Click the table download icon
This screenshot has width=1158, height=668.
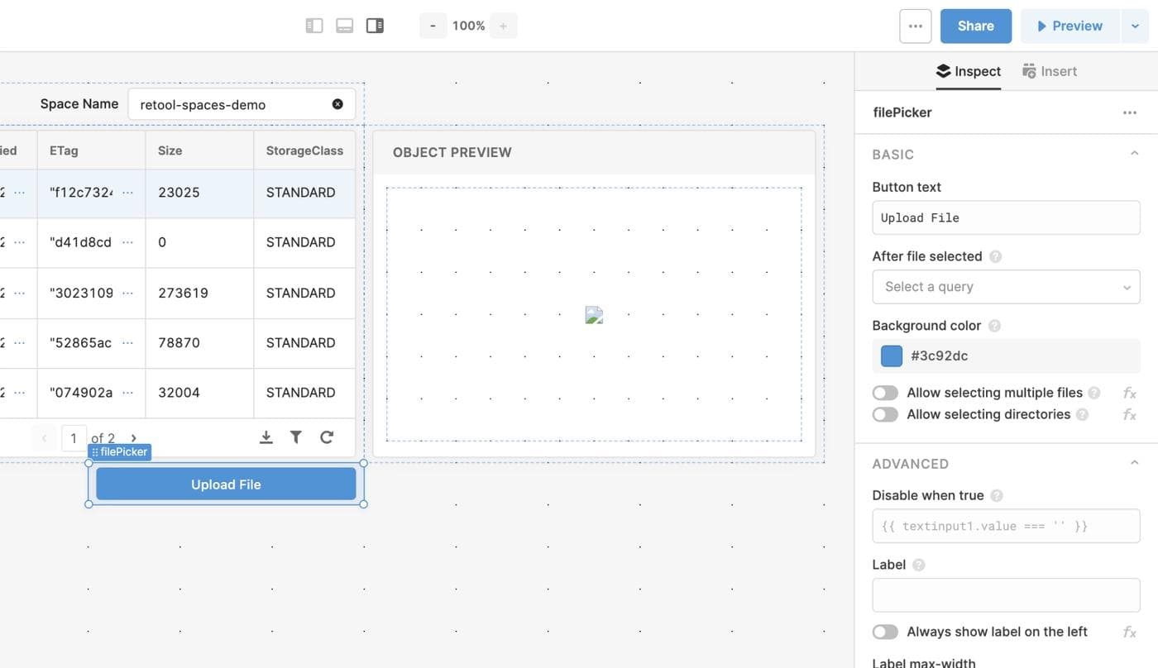point(266,437)
